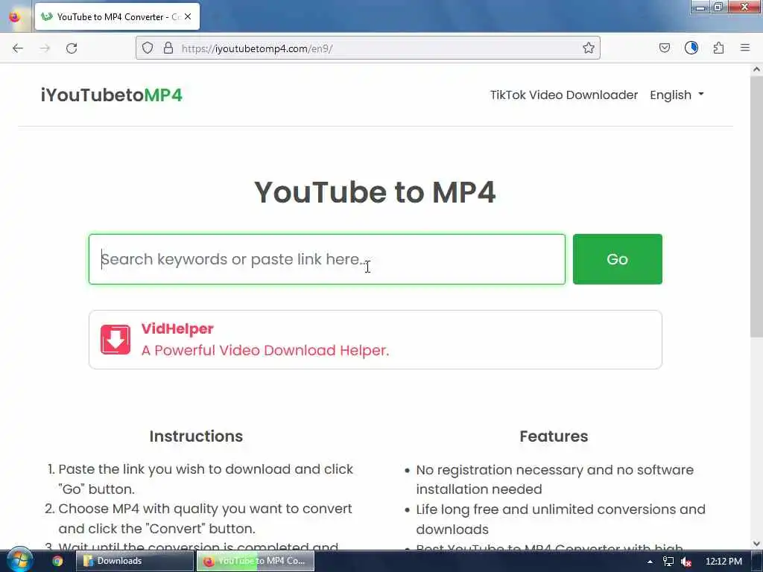
Task: Click the greyed forward navigation arrow
Action: click(x=45, y=48)
